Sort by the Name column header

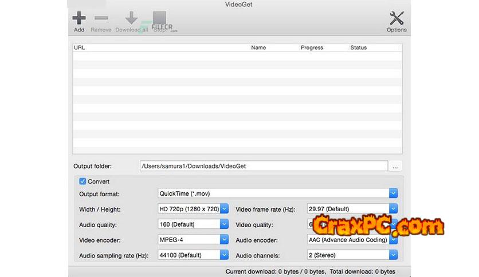tap(274, 48)
